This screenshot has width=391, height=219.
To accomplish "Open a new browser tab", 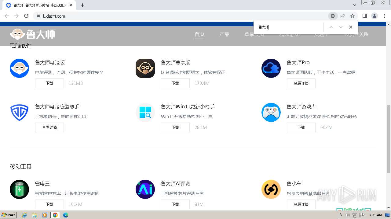I will point(82,5).
